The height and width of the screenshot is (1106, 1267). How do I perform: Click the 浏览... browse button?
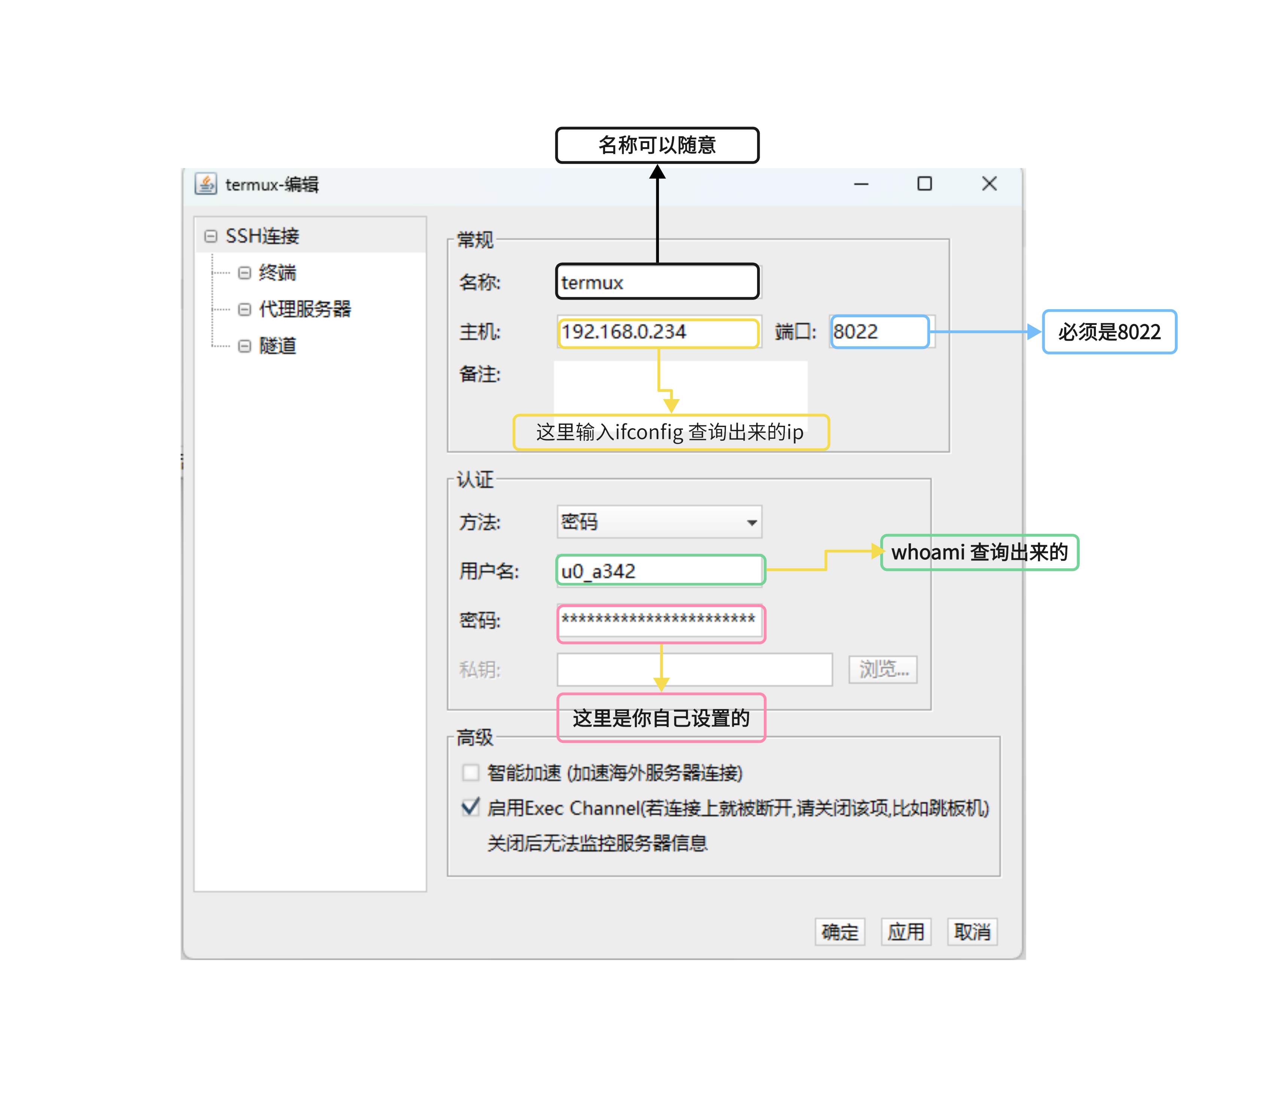coord(882,670)
